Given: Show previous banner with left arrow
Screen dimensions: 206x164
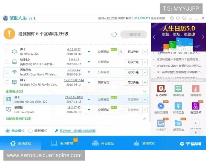Looking at the screenshot, I should [154, 37].
